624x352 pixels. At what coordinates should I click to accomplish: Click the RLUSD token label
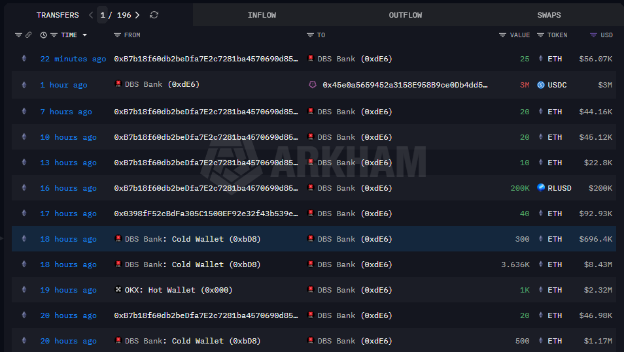tap(559, 188)
